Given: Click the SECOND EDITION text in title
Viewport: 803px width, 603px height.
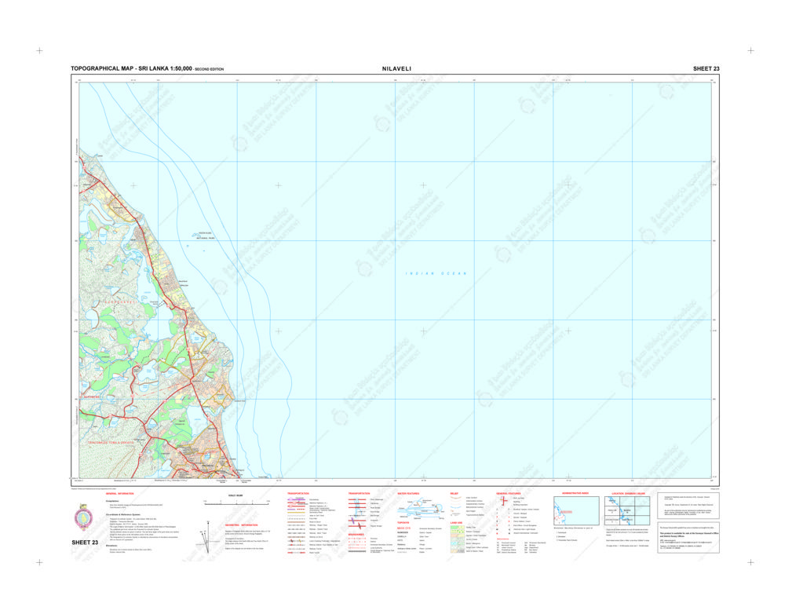Looking at the screenshot, I should tap(210, 69).
